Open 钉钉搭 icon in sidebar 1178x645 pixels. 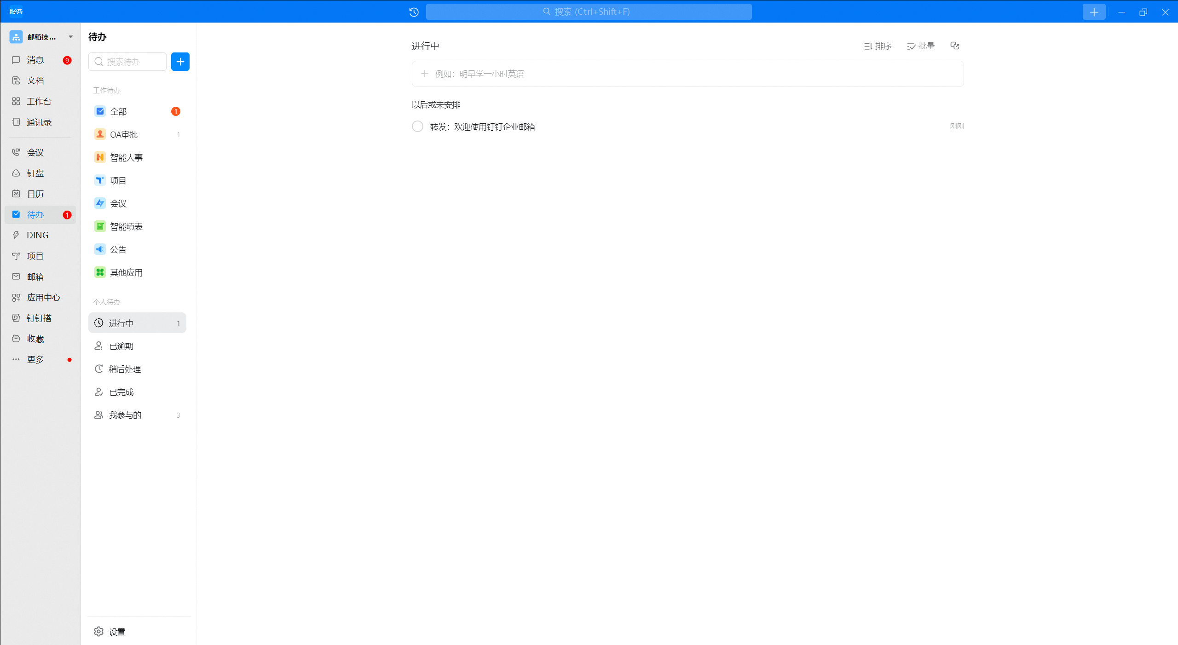[x=16, y=318]
